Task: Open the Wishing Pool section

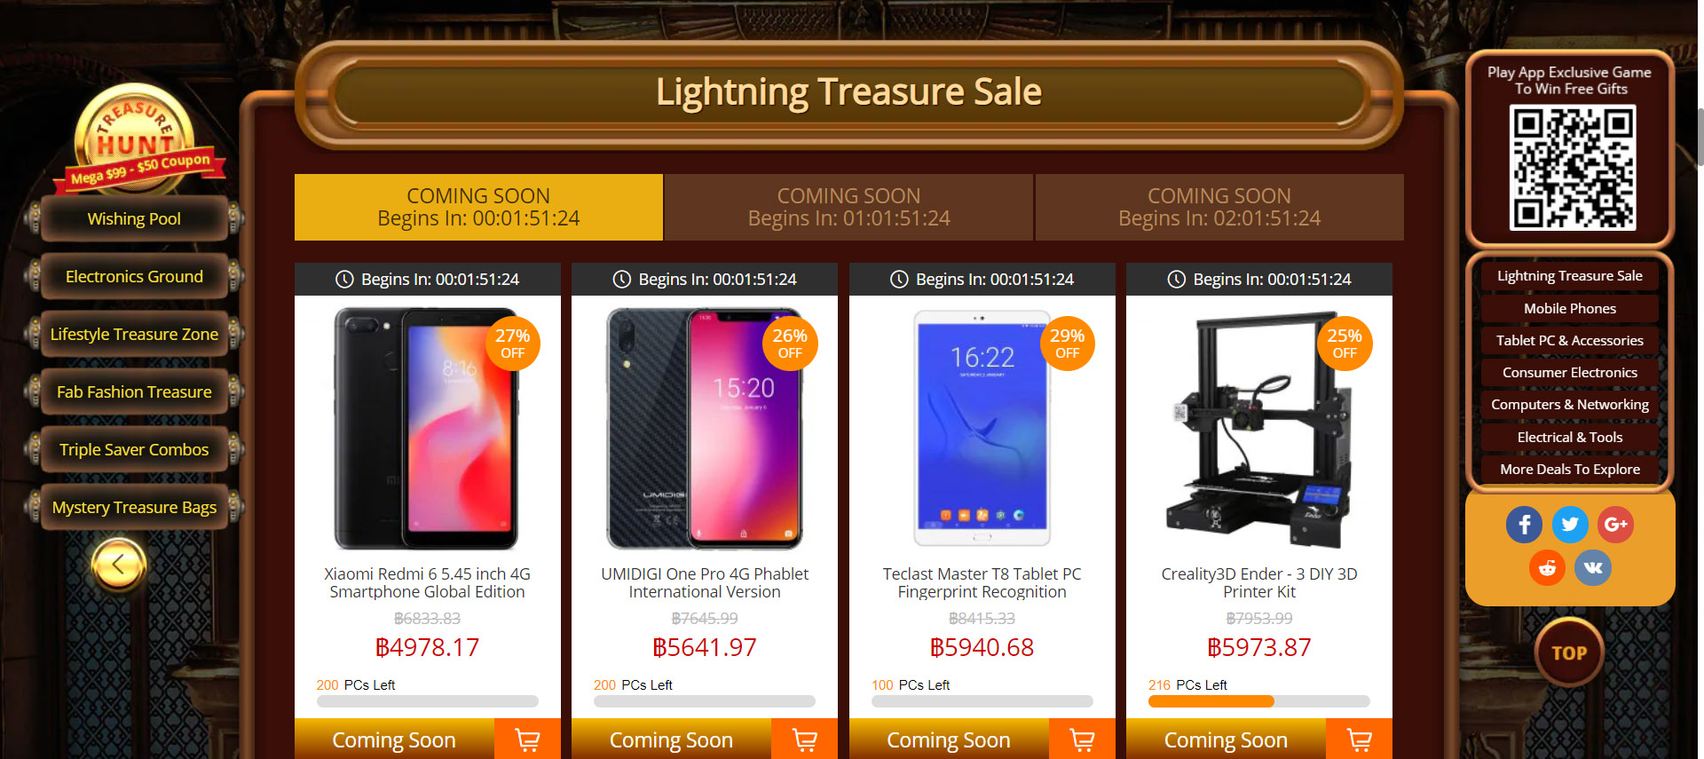Action: pyautogui.click(x=134, y=219)
